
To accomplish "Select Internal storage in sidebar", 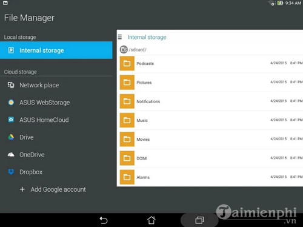I will click(56, 50).
